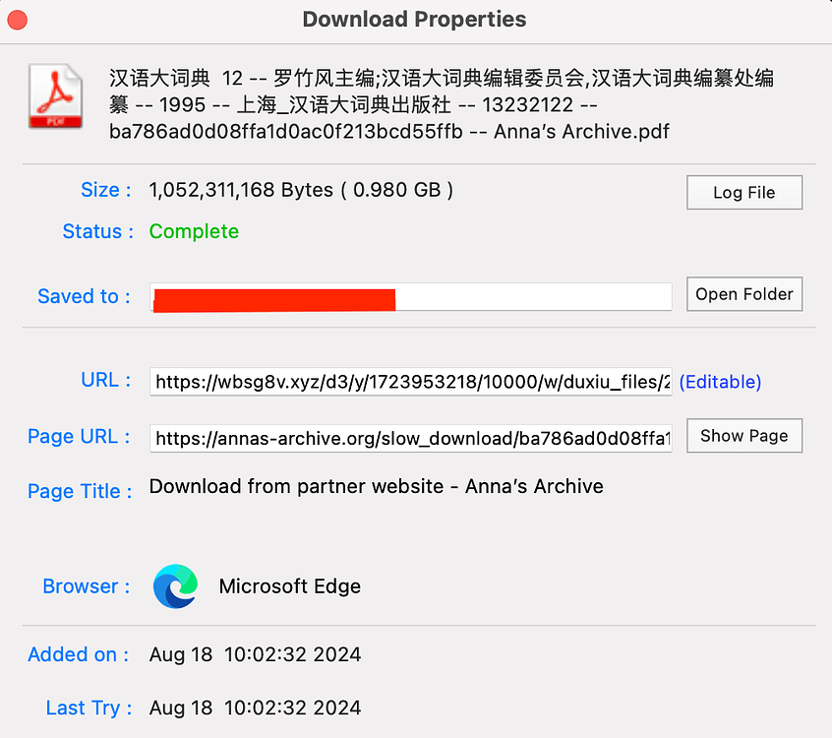Click the Download Properties title bar text
832x738 pixels.
point(414,20)
